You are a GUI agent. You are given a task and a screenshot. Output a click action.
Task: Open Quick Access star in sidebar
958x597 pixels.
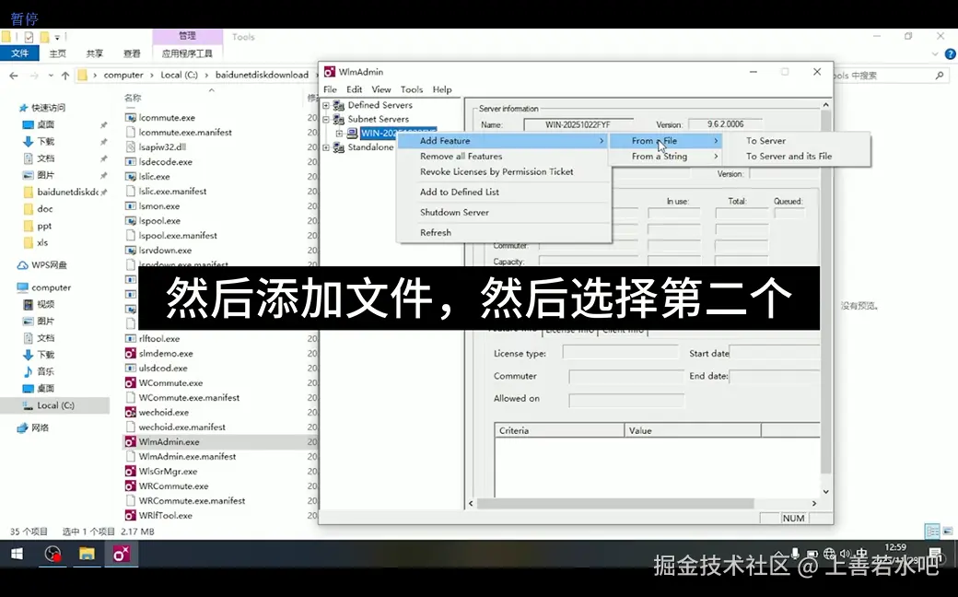23,108
